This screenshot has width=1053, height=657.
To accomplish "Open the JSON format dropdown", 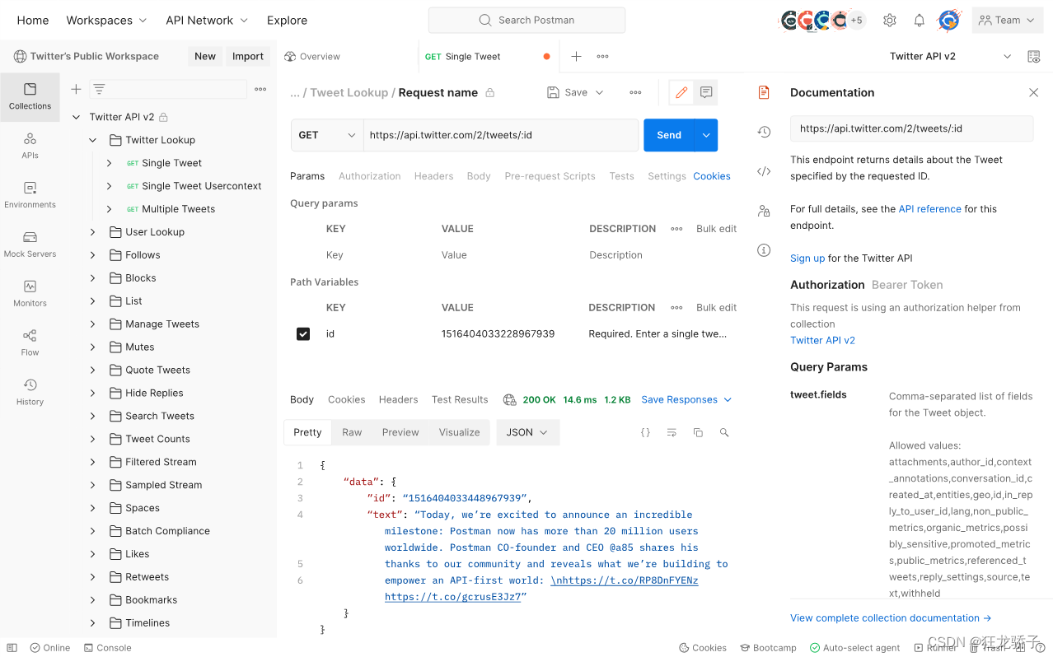I will (x=528, y=432).
